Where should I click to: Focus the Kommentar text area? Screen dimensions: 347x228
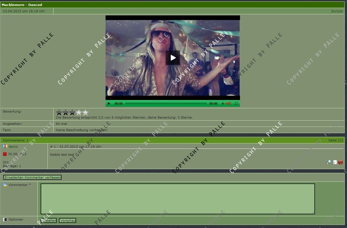pyautogui.click(x=177, y=199)
